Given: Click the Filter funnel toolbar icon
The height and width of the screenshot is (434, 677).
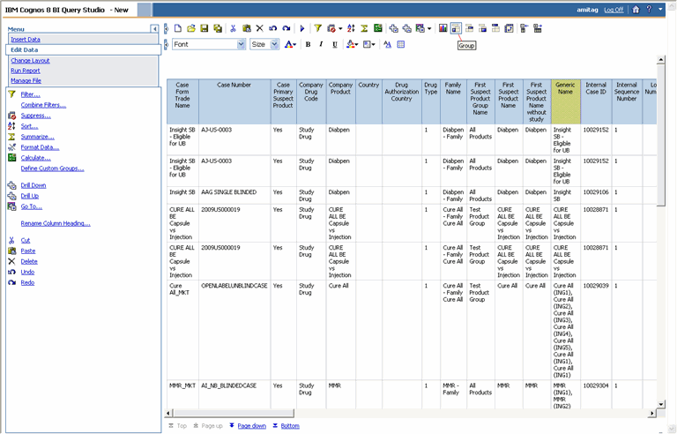Looking at the screenshot, I should [318, 28].
